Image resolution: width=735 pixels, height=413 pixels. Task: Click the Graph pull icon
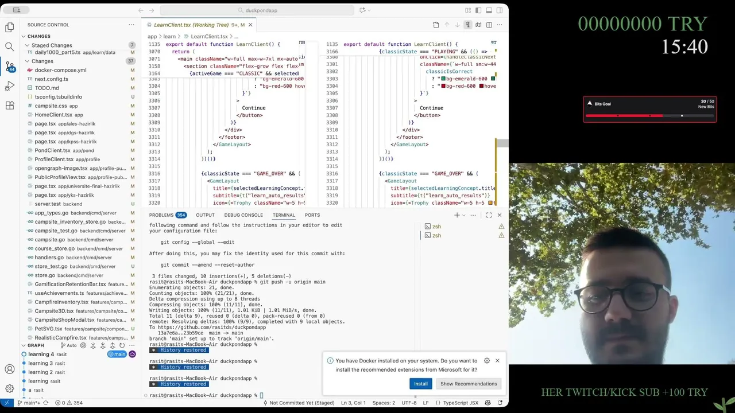tap(103, 345)
